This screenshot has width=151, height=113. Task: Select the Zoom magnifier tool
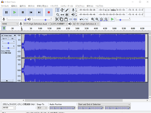point(58,15)
